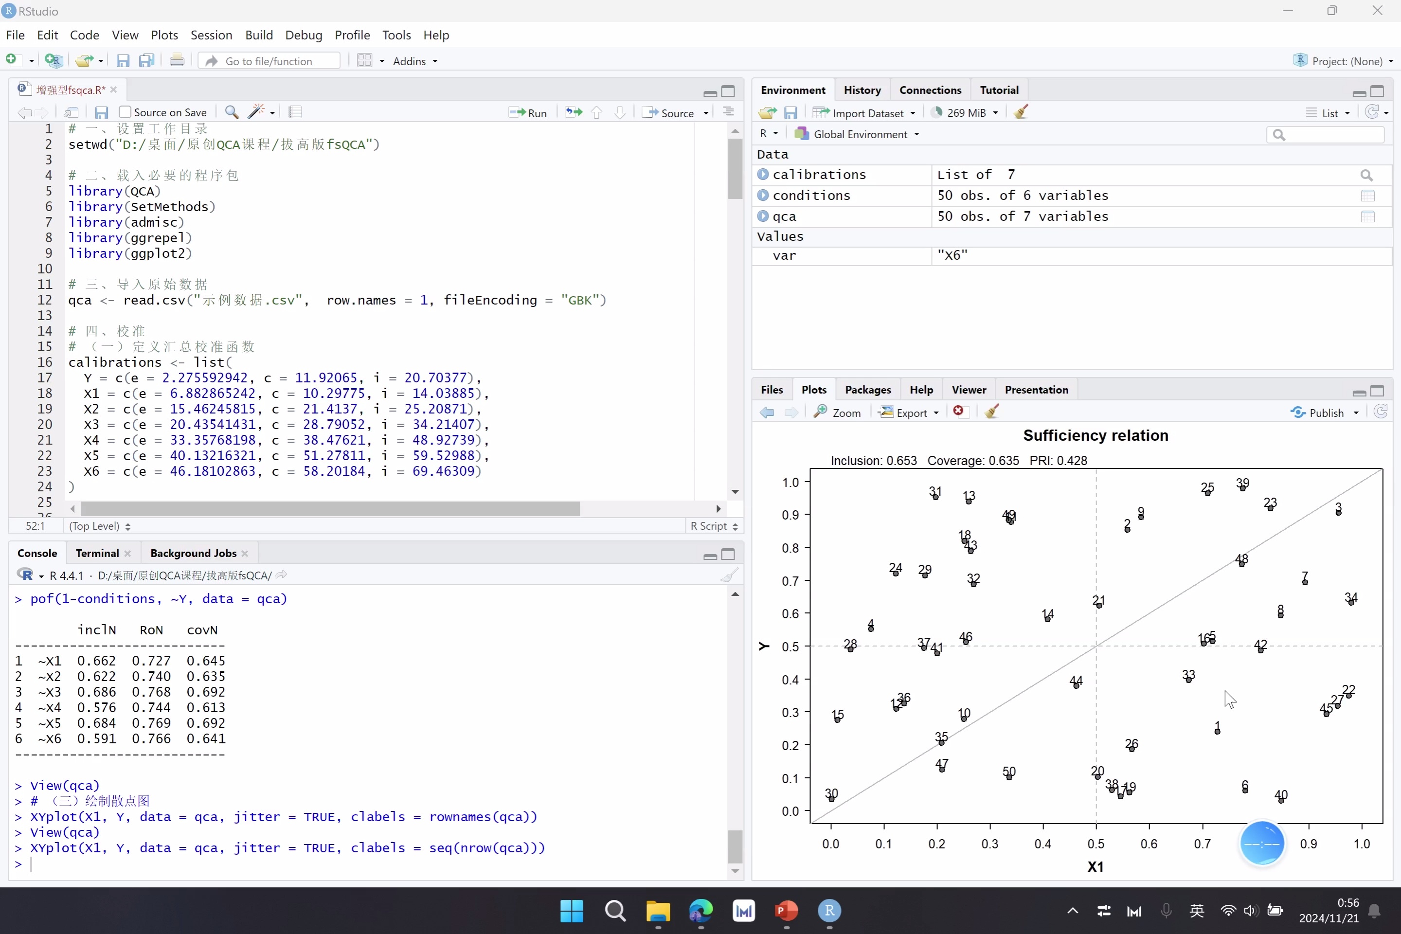Click the Create Project icon
Viewport: 1401px width, 934px height.
coord(53,60)
